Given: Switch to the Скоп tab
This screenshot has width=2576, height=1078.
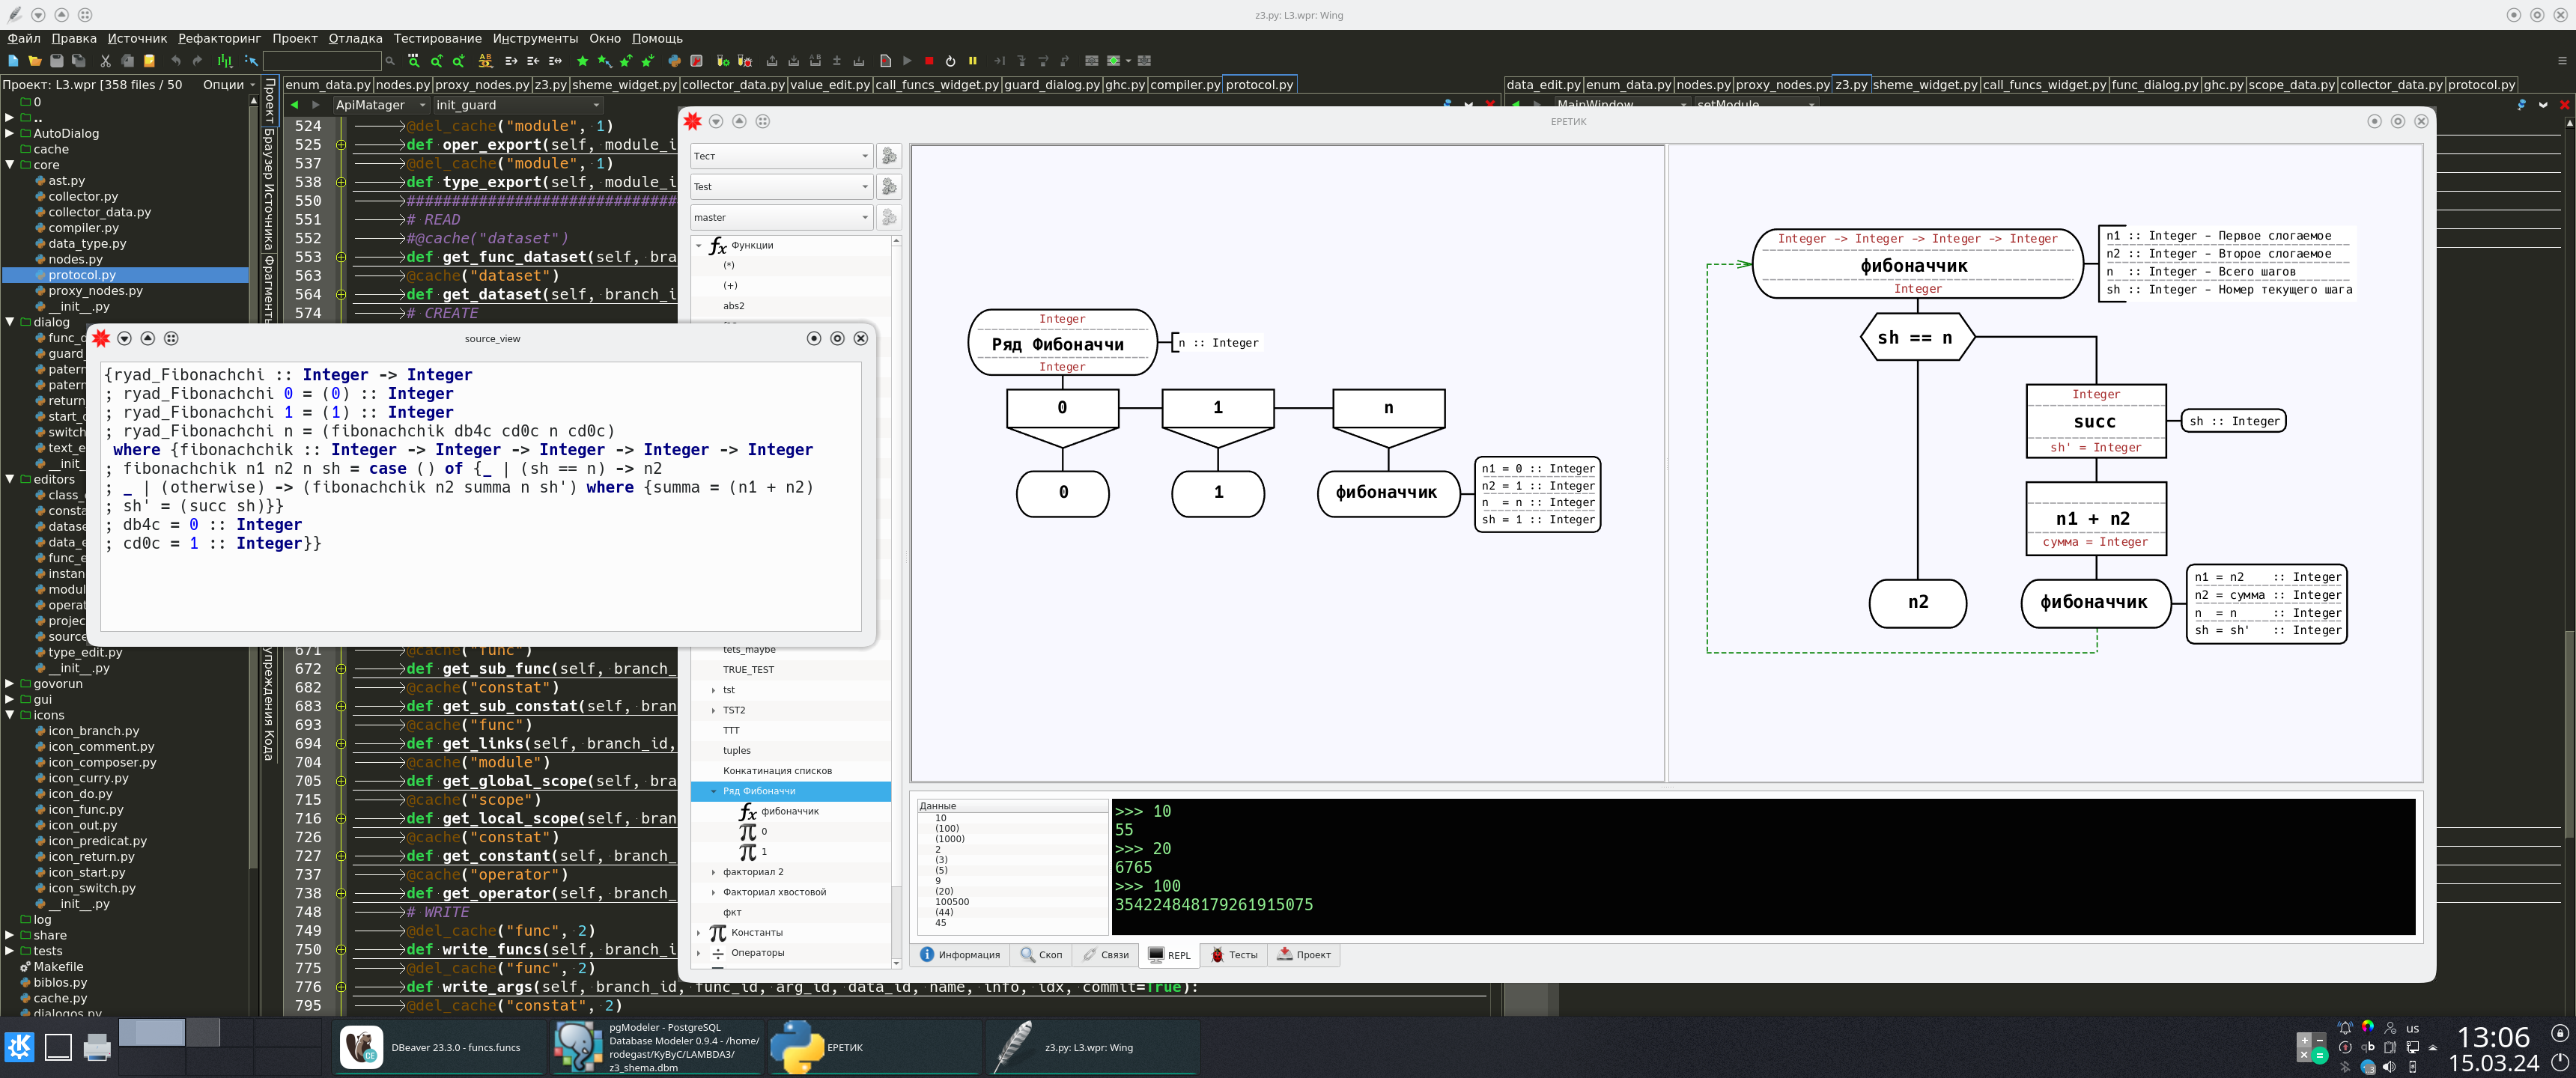Looking at the screenshot, I should (x=1041, y=955).
